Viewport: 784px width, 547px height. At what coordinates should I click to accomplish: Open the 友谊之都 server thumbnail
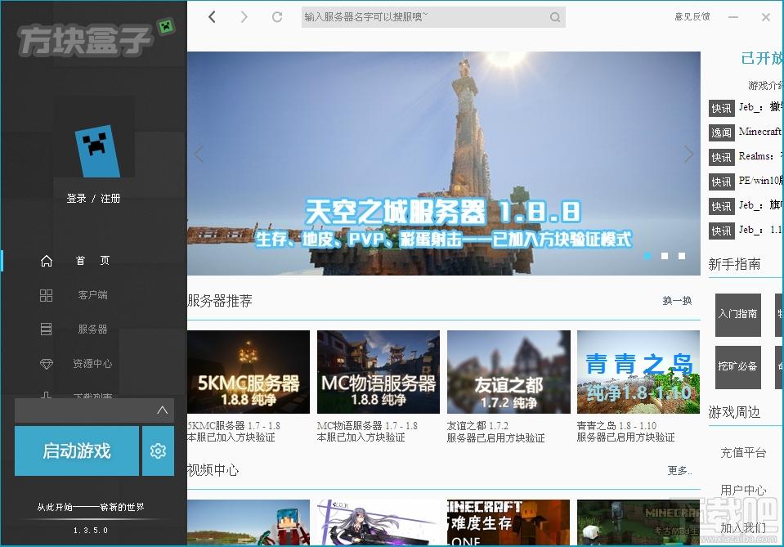tap(508, 371)
